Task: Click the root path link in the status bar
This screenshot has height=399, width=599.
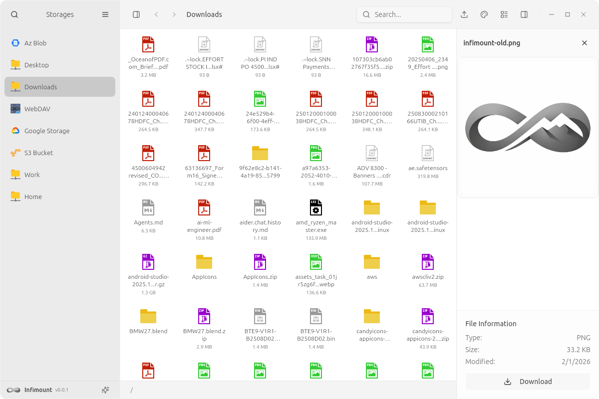Action: 131,390
